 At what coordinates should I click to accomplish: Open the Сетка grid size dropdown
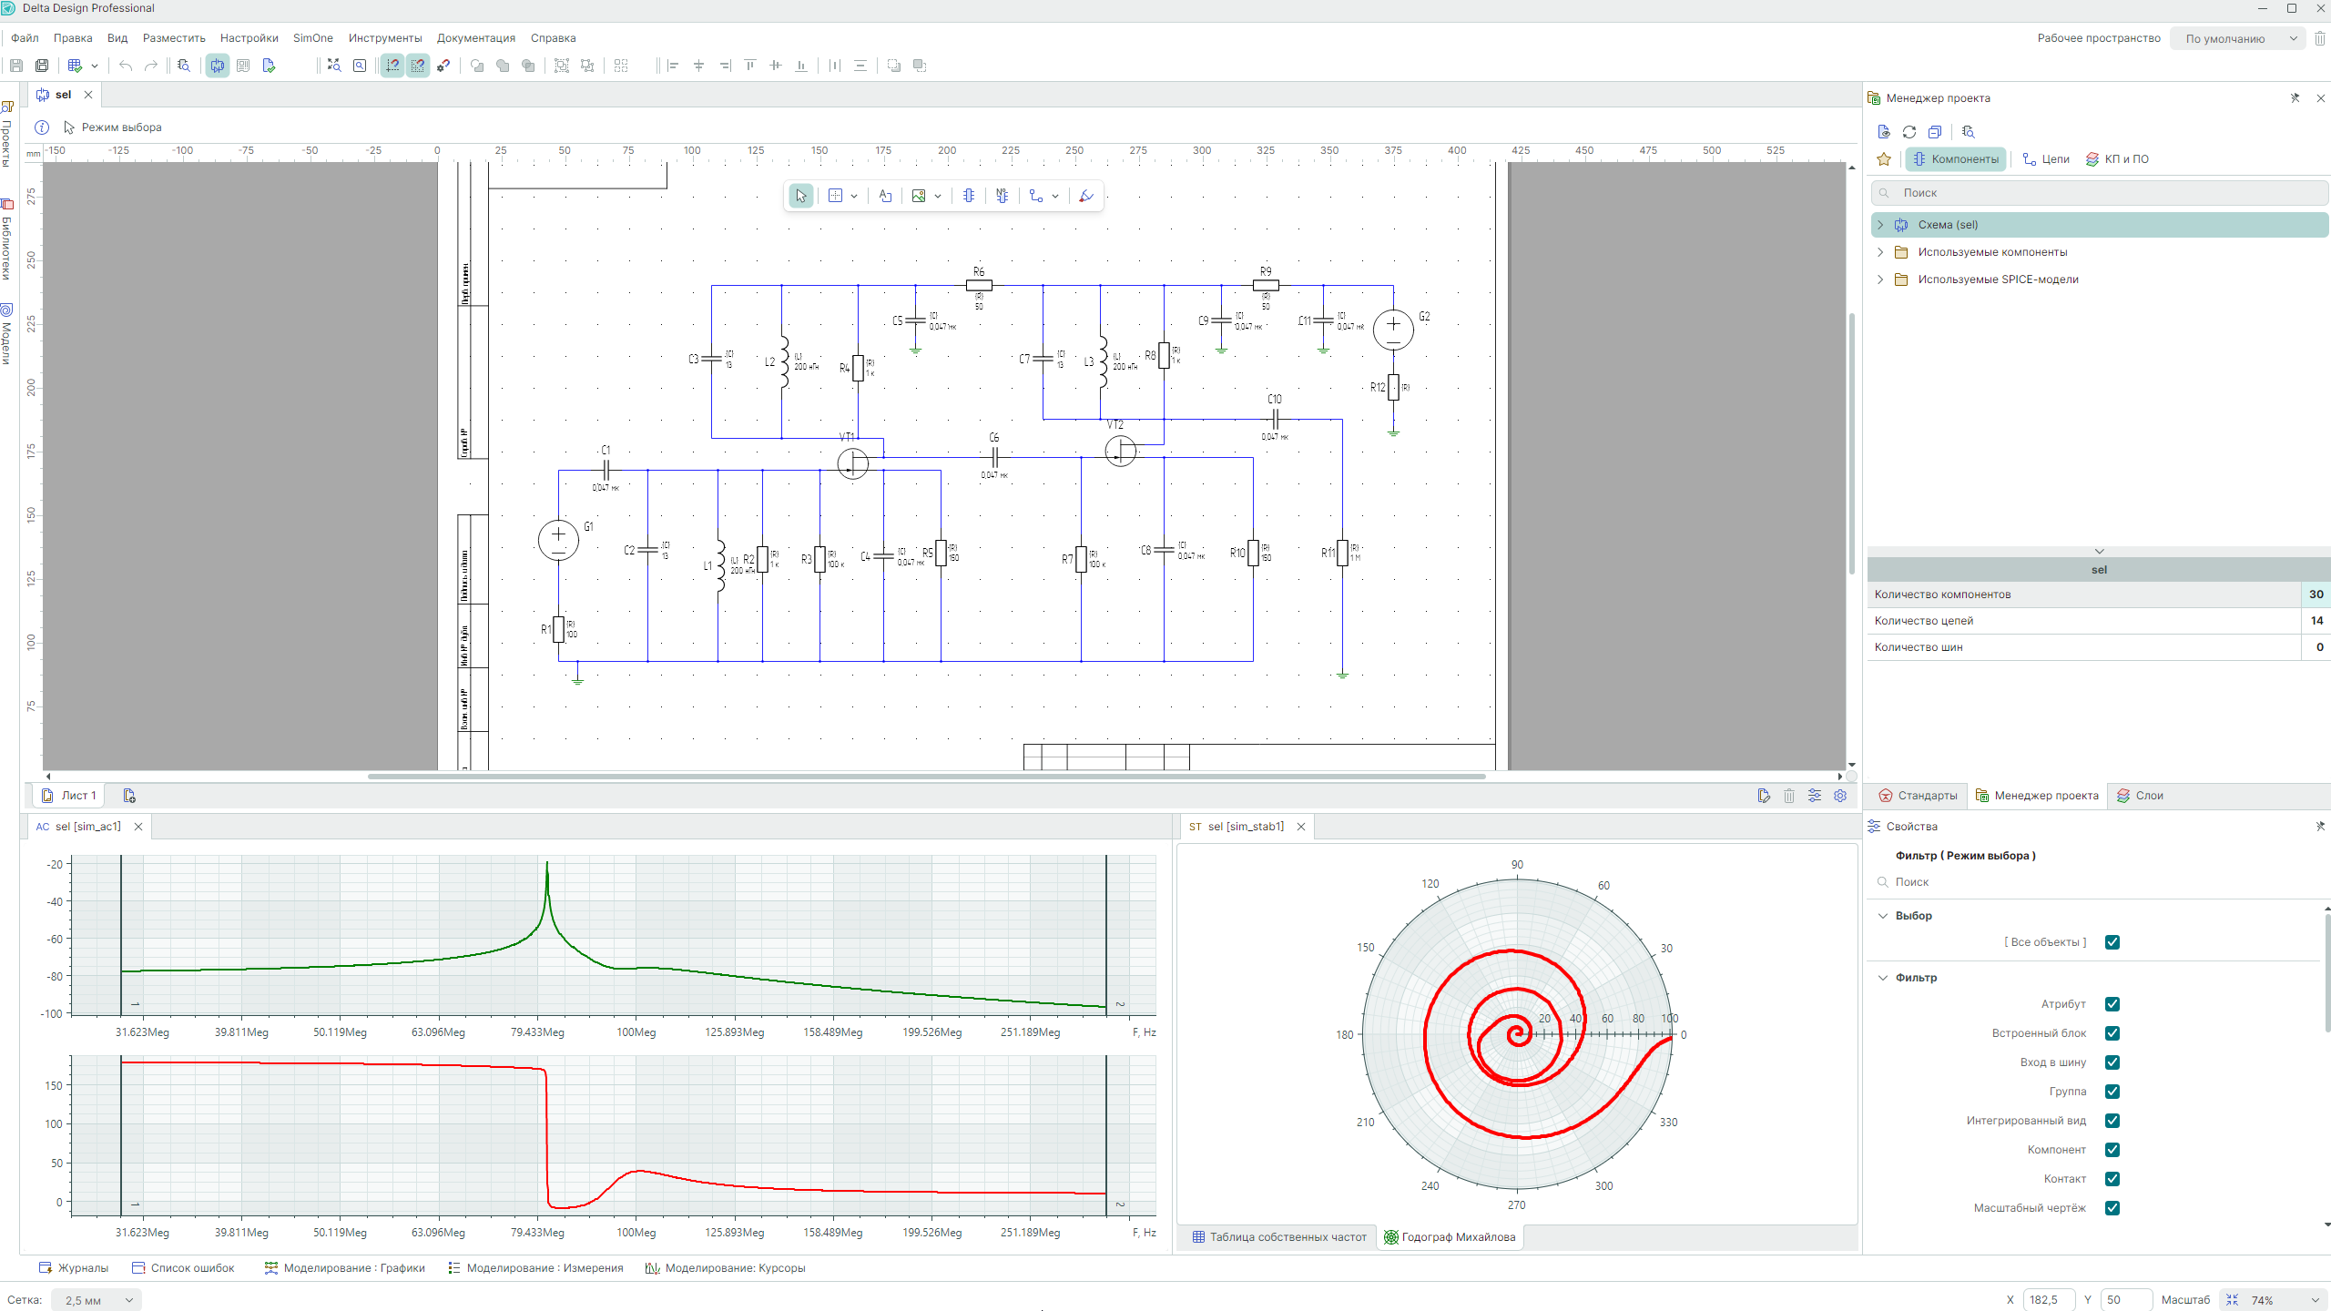[96, 1300]
